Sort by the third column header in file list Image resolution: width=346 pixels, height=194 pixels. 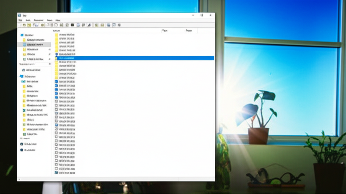click(189, 30)
